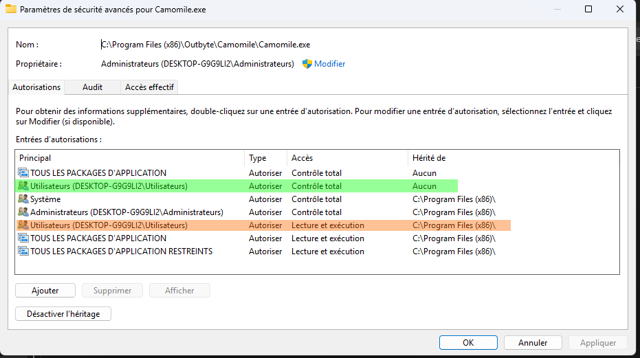Open the Modifier owner link
This screenshot has width=640, height=358.
point(329,64)
